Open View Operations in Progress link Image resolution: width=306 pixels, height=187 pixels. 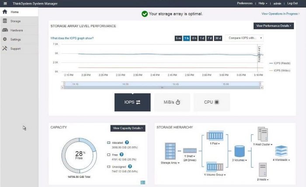pyautogui.click(x=280, y=14)
